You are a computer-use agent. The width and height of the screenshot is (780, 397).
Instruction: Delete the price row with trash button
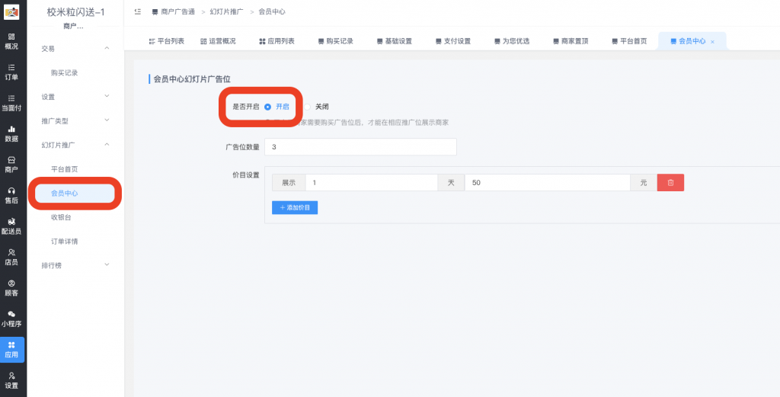point(670,183)
